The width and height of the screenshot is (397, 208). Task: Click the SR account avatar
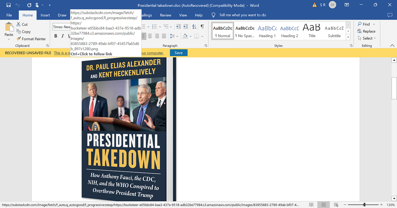(332, 5)
